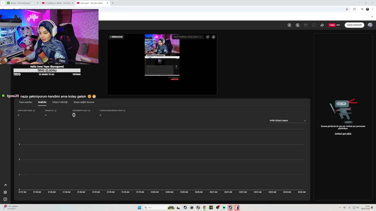Click the clapperboard clip icon
376x211 pixels.
(x=306, y=25)
